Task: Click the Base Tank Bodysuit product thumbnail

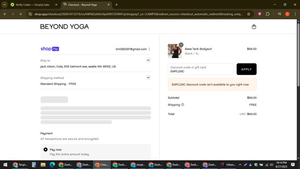Action: pyautogui.click(x=175, y=51)
